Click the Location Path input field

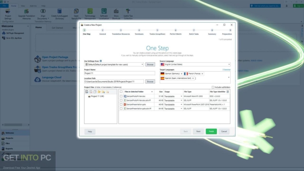tap(114, 82)
